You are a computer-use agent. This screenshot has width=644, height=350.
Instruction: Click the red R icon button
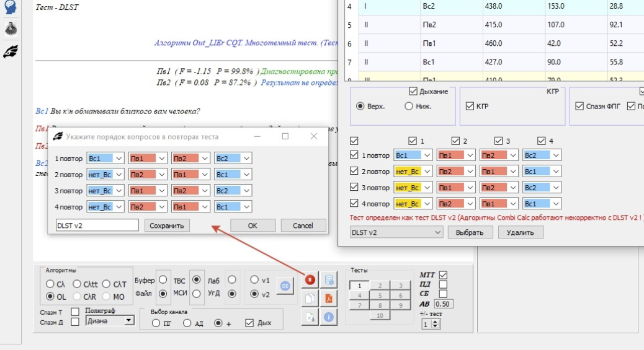point(310,280)
